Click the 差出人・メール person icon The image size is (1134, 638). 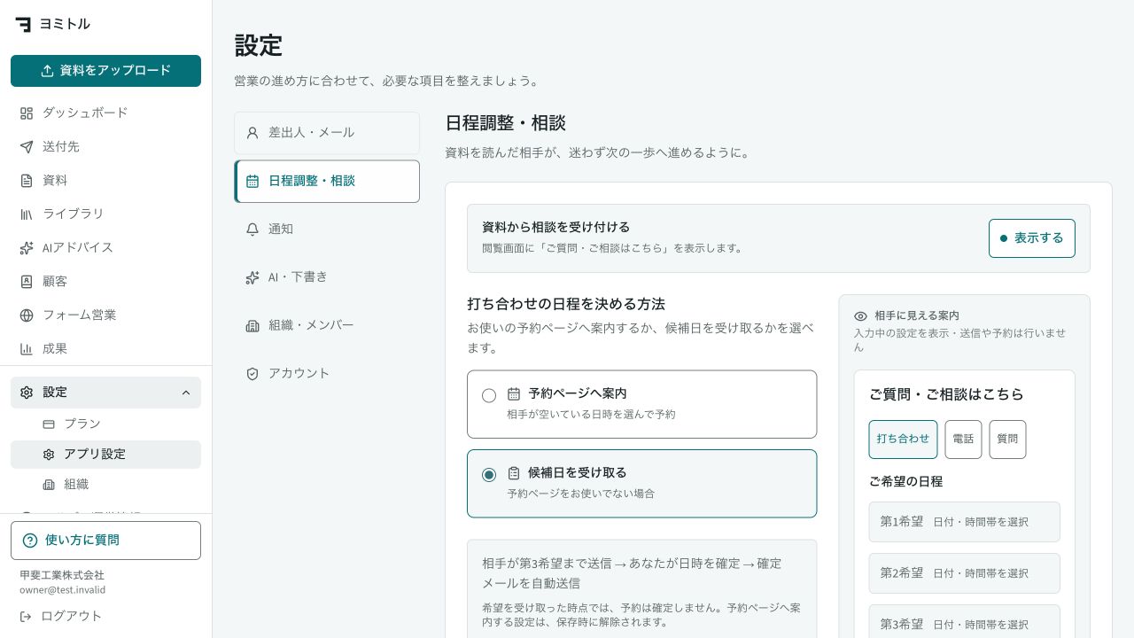(x=252, y=133)
